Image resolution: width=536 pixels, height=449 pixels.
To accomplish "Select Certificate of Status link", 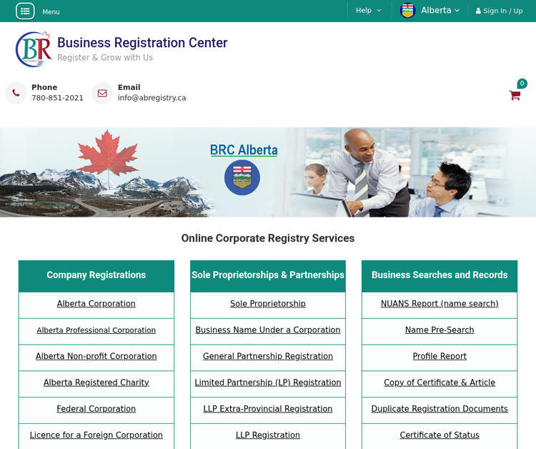I will (440, 435).
